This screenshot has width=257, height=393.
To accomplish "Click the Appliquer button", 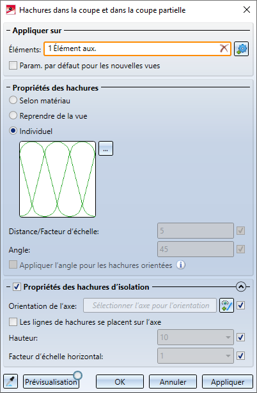I will tap(228, 382).
